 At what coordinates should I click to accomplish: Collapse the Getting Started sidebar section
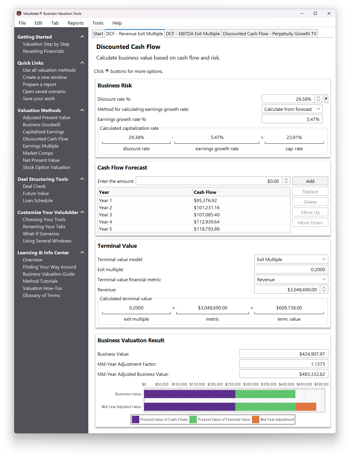[x=82, y=37]
